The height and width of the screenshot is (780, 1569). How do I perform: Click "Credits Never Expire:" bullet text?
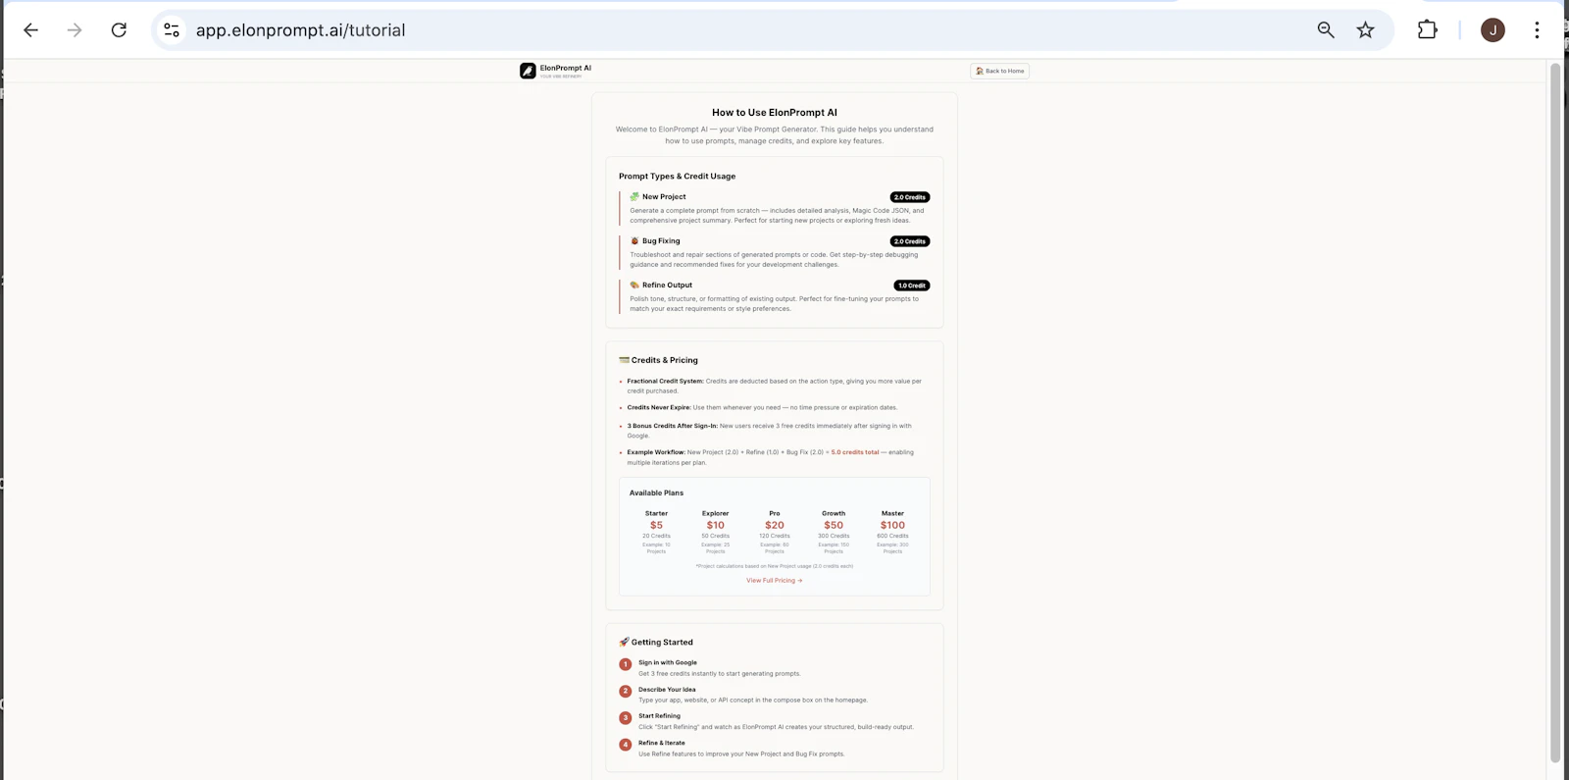659,407
